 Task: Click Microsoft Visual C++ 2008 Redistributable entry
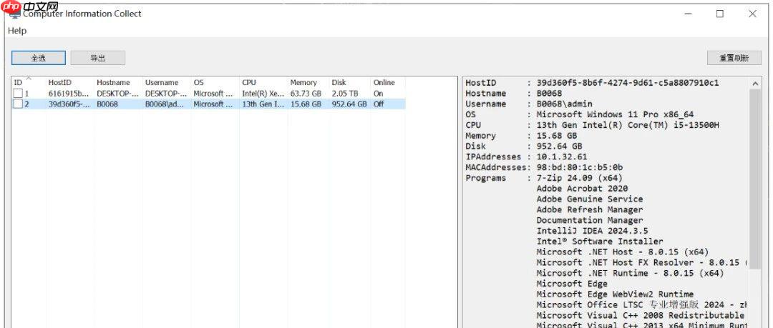641,315
